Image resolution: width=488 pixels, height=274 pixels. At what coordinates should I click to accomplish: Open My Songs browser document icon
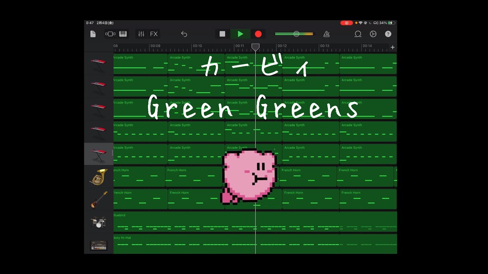(x=93, y=34)
